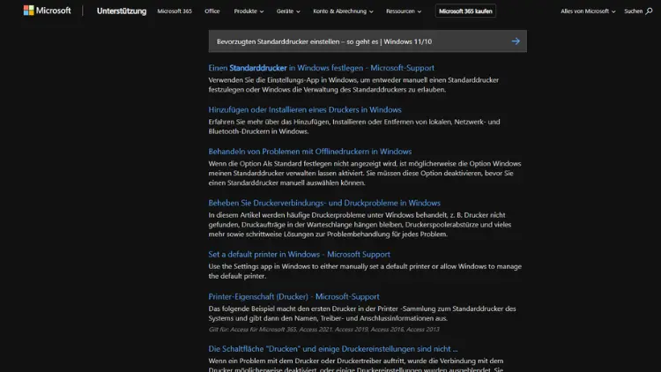Open 'Printer-Eigenschaft (Drucker)' result

293,296
